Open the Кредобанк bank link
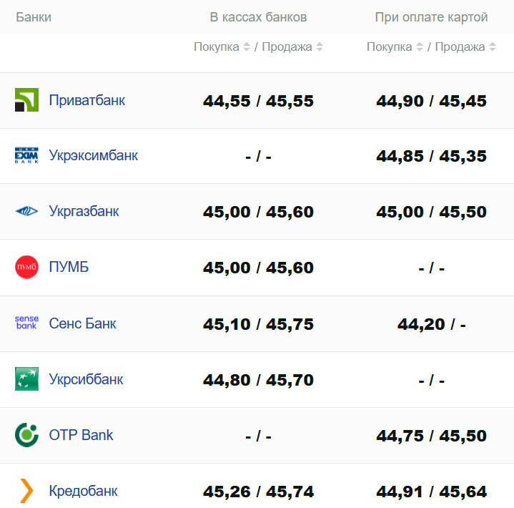This screenshot has width=514, height=508. tap(83, 491)
